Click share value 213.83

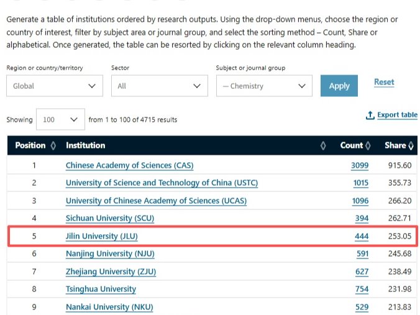(x=399, y=307)
